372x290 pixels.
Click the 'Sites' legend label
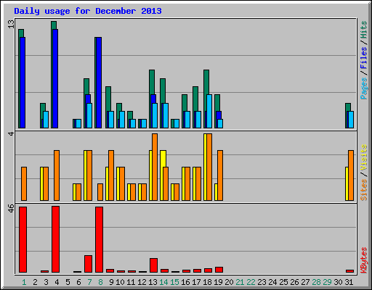tap(364, 190)
